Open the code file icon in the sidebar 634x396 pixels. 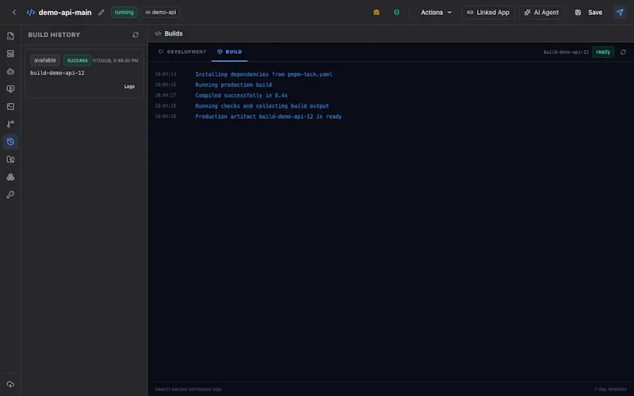point(10,36)
